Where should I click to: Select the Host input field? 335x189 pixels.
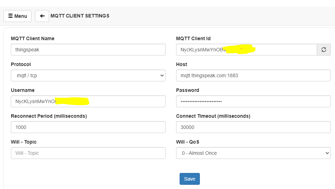[253, 75]
